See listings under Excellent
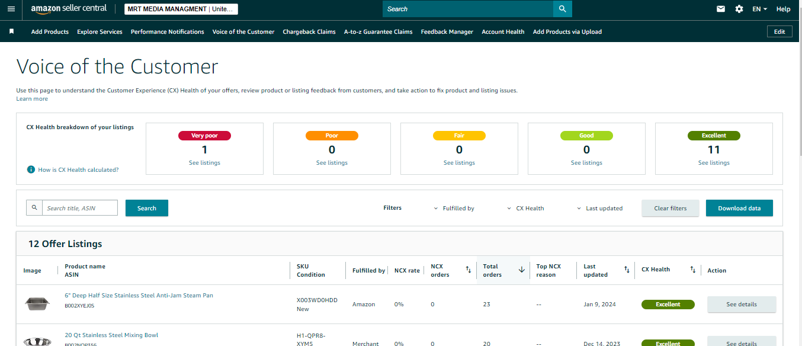Viewport: 802px width, 346px height. pos(714,162)
